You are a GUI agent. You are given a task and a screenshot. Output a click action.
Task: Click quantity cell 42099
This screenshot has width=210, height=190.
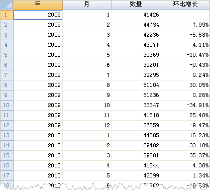pos(136,176)
